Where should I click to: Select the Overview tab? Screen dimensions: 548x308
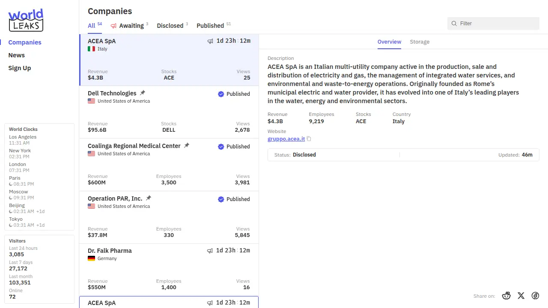(x=389, y=42)
